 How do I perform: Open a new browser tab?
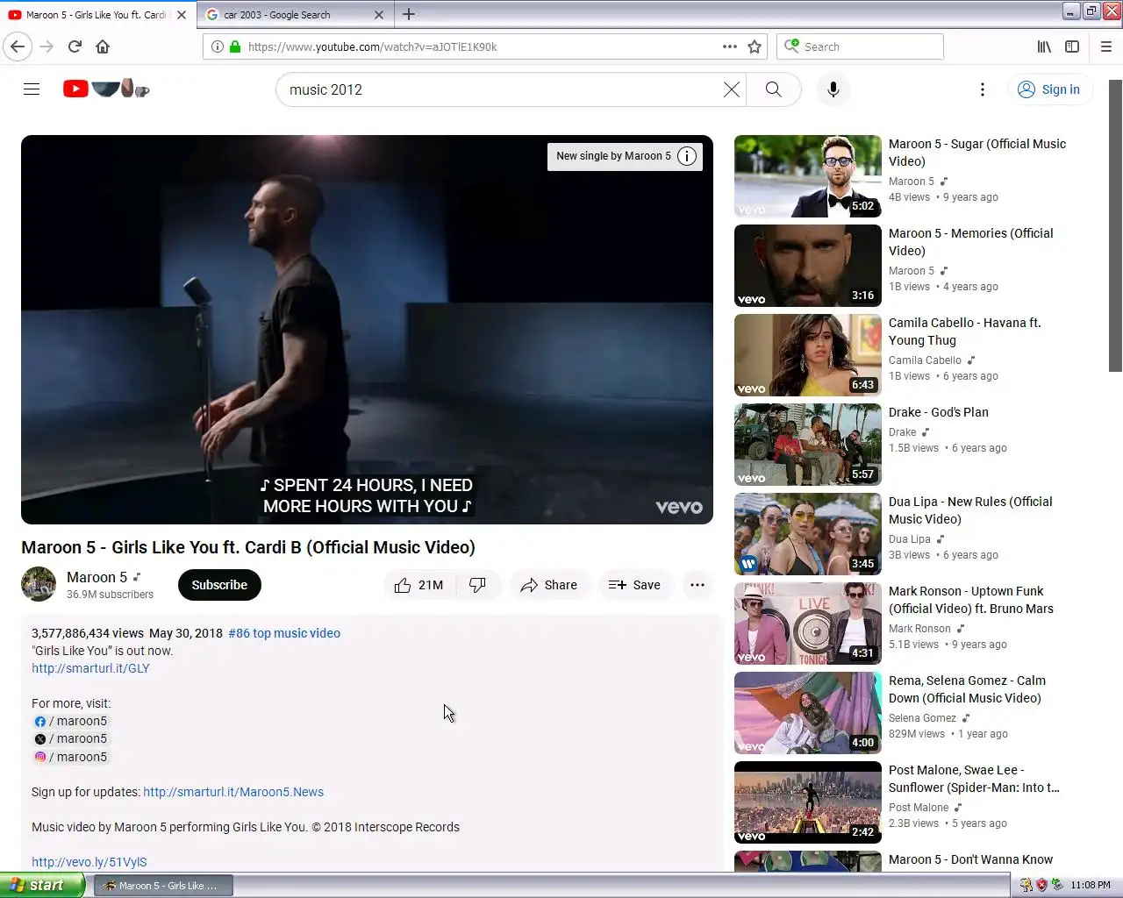409,14
